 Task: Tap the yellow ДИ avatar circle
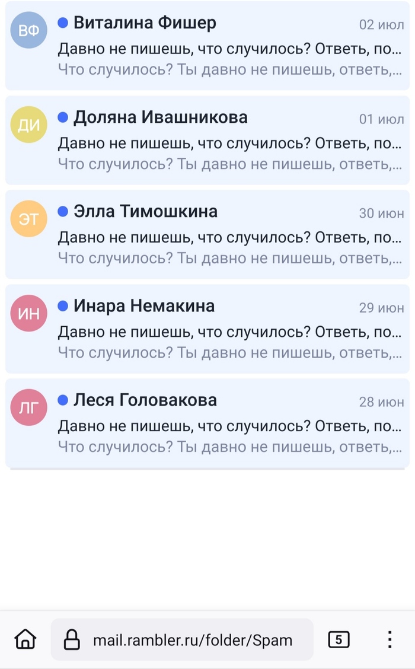pos(28,124)
